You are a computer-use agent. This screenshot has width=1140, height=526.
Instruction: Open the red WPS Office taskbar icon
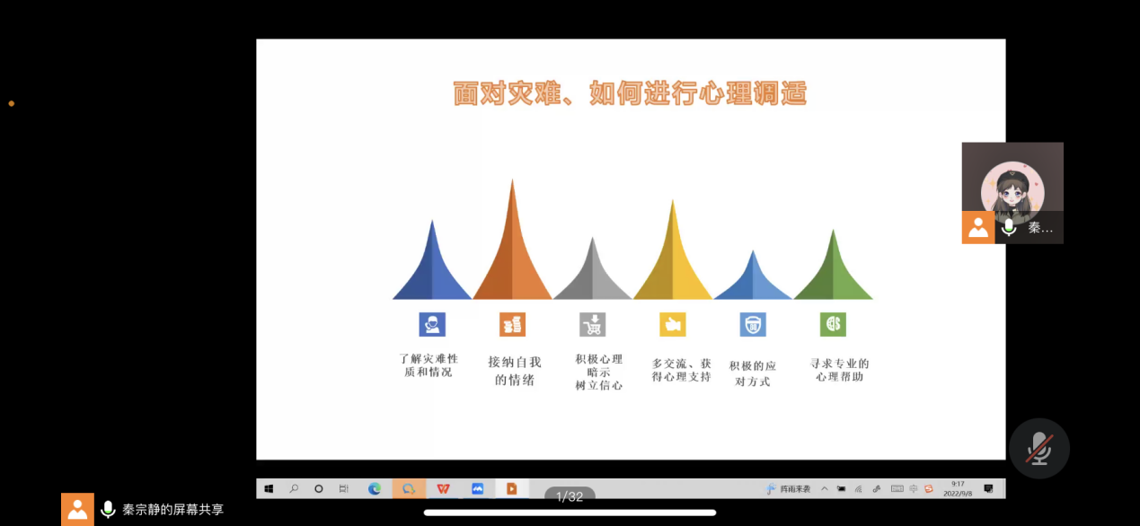point(443,488)
